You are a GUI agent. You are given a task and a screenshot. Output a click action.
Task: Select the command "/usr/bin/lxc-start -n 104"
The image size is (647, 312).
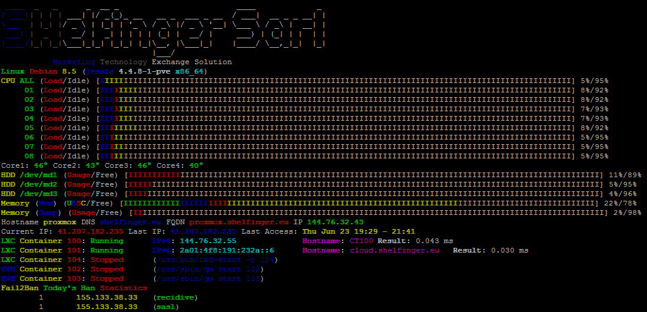coord(215,260)
